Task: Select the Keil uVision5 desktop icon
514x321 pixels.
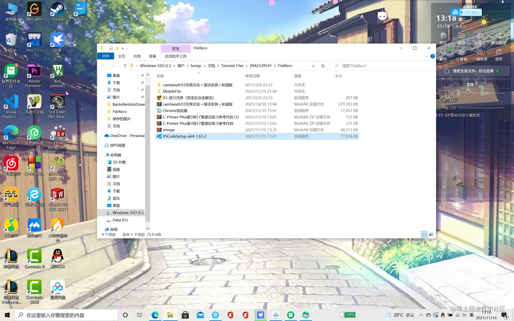Action: pyautogui.click(x=57, y=76)
